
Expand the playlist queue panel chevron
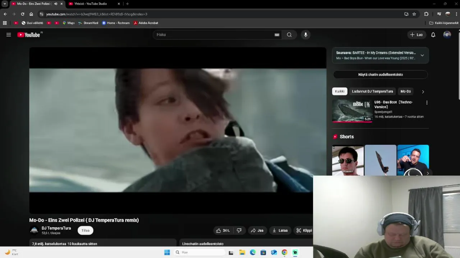(x=422, y=56)
